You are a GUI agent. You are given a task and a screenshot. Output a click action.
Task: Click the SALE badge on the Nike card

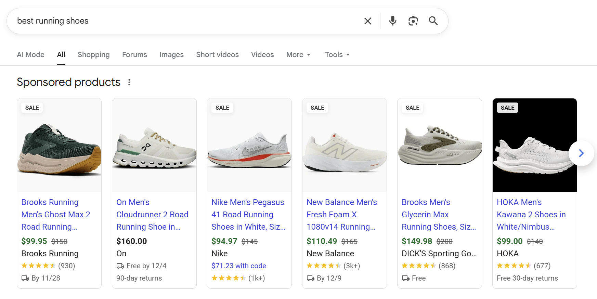tap(222, 108)
